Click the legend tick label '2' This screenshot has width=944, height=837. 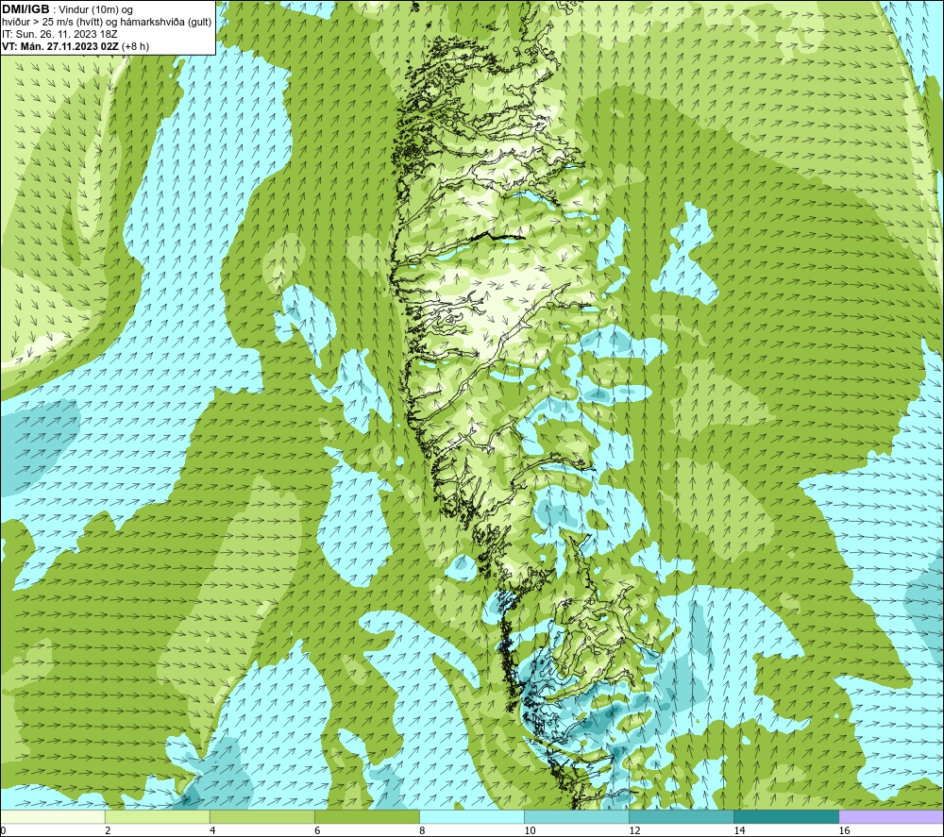tap(108, 831)
